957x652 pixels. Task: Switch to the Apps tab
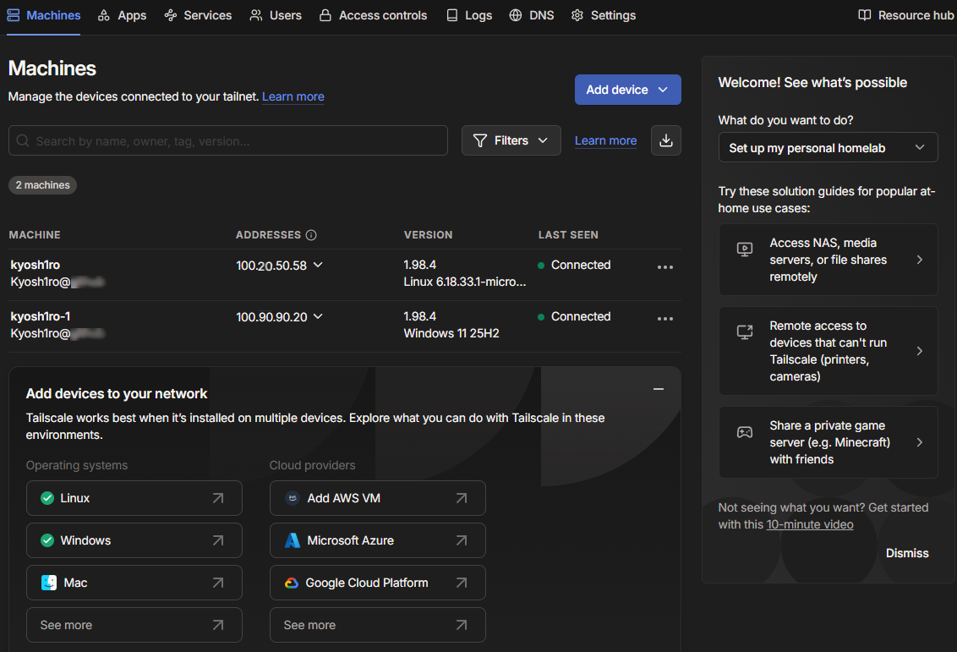pyautogui.click(x=122, y=15)
